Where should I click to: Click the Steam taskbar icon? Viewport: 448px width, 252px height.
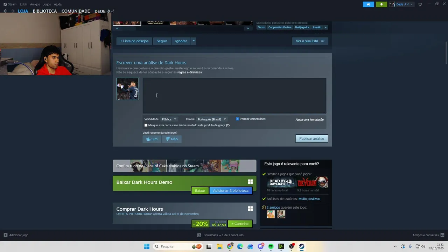click(x=302, y=246)
